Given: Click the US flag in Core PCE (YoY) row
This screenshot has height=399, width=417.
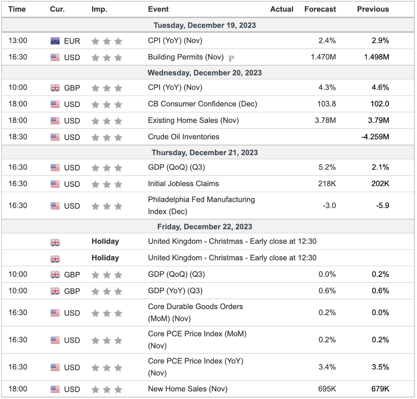Looking at the screenshot, I should (x=55, y=367).
